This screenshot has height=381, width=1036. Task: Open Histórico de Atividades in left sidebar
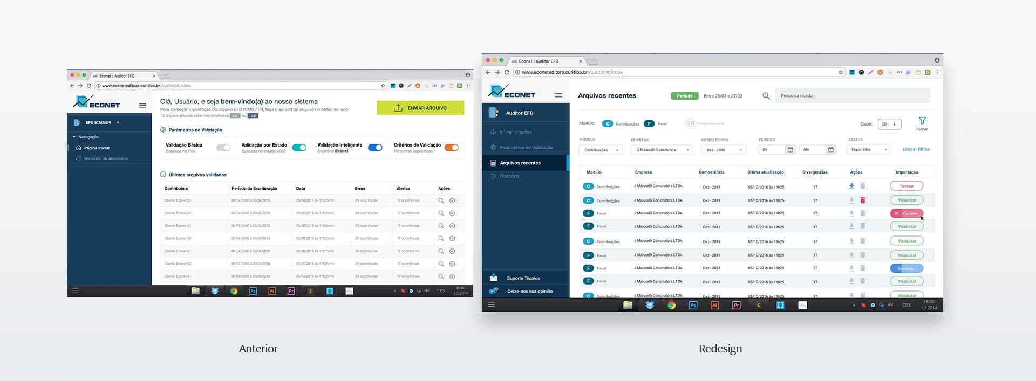click(x=106, y=158)
